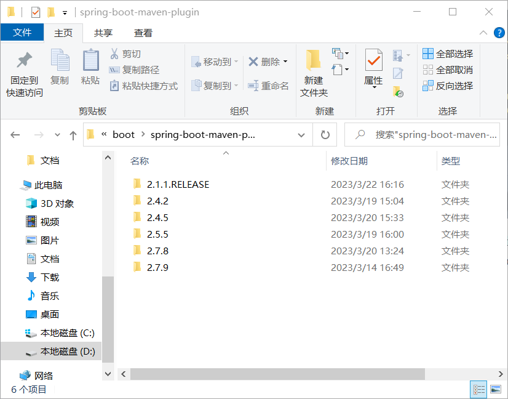Click the Cut (剪切) scissors icon

point(114,54)
